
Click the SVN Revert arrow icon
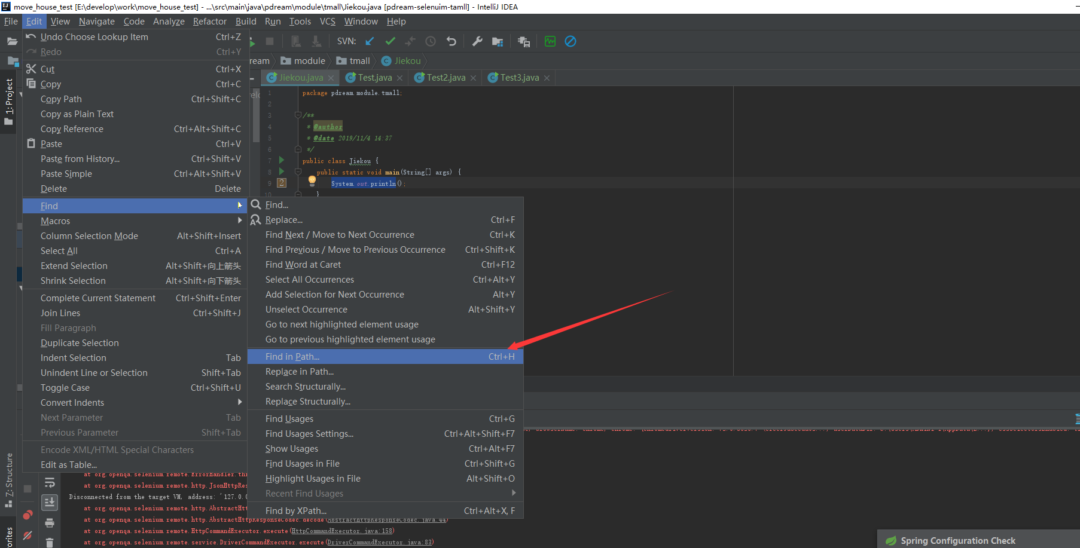451,41
